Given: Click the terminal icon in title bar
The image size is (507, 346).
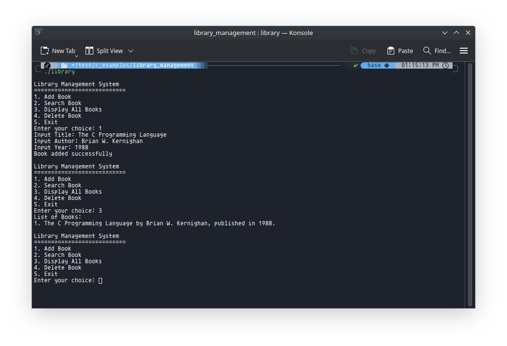Looking at the screenshot, I should (39, 33).
